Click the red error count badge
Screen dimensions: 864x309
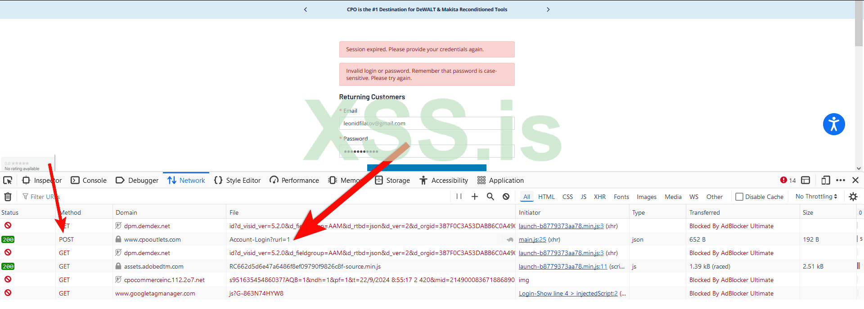[x=788, y=180]
